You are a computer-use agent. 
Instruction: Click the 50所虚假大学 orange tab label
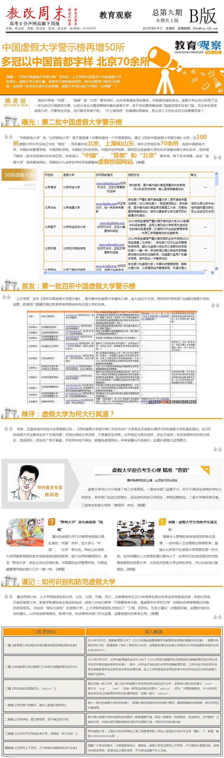pyautogui.click(x=19, y=175)
